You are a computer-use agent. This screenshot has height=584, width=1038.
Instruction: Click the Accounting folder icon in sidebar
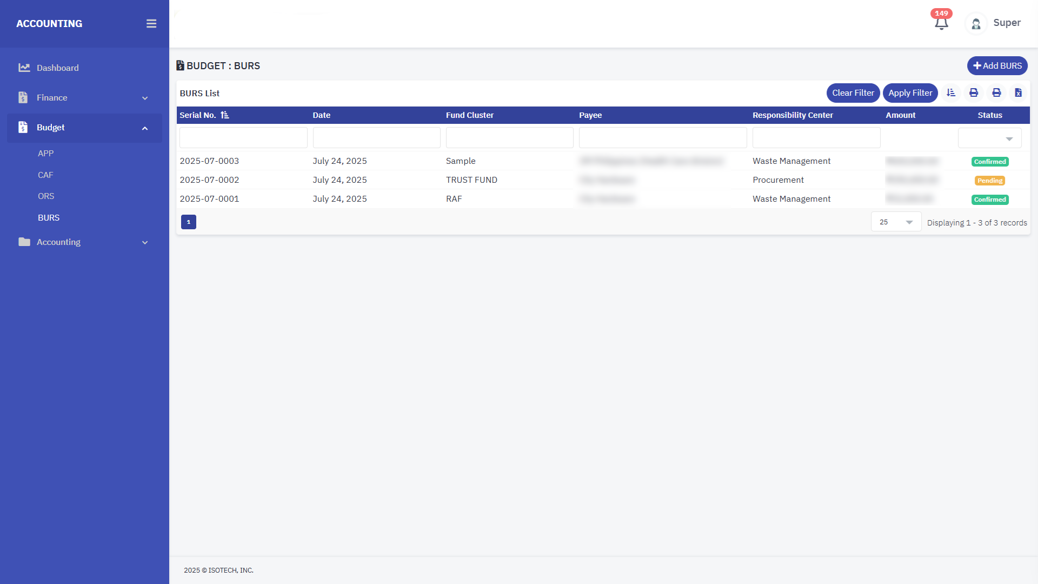coord(24,242)
